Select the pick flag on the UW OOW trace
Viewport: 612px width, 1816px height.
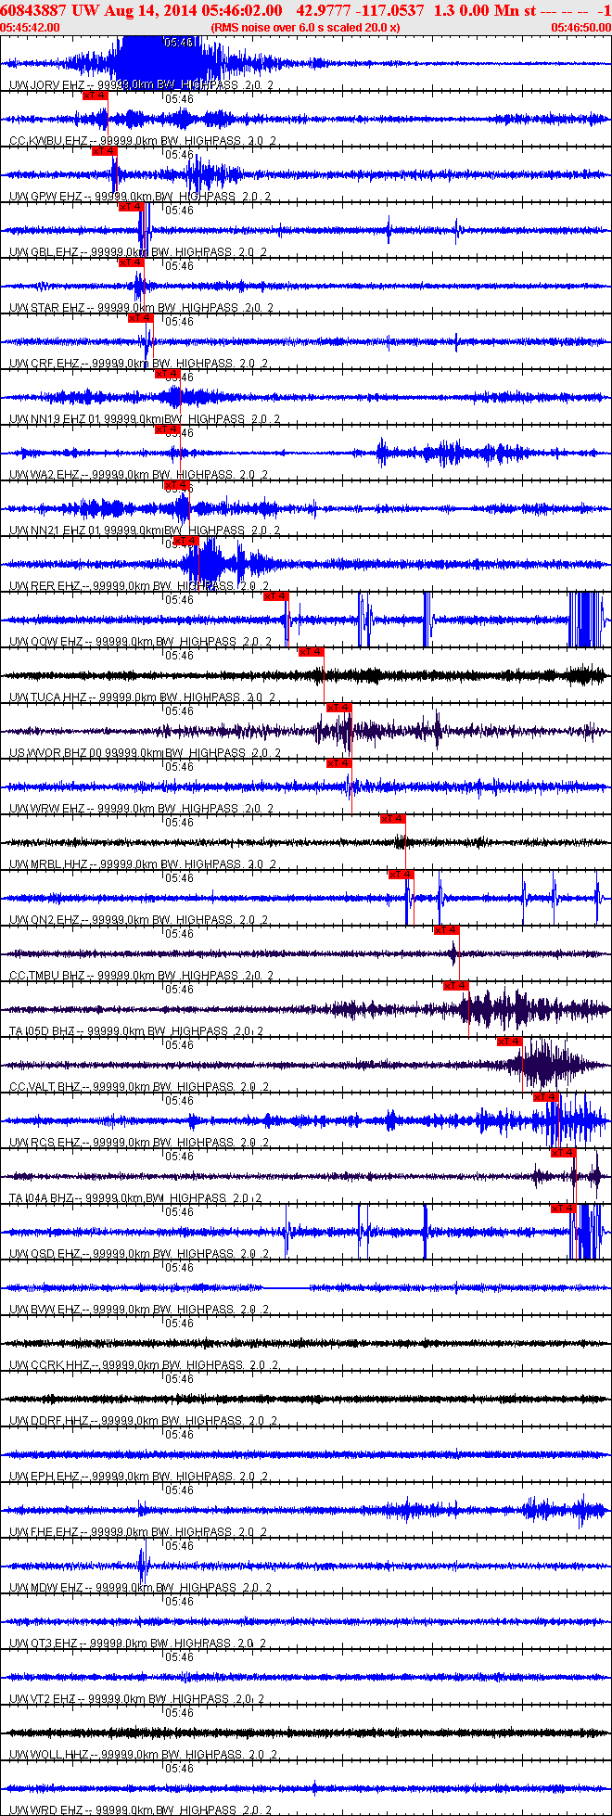[276, 596]
